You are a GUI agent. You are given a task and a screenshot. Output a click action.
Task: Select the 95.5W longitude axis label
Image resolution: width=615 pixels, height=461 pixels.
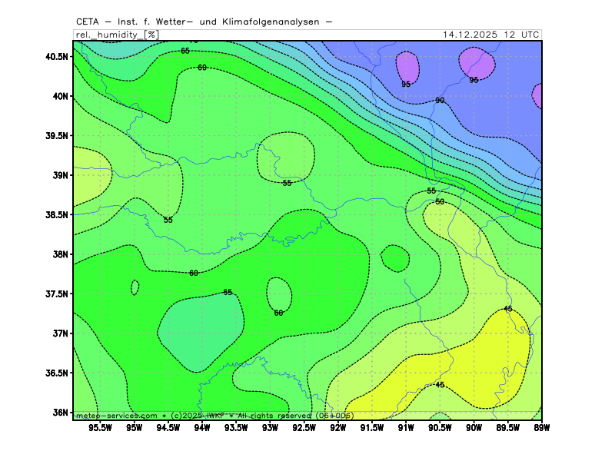101,427
